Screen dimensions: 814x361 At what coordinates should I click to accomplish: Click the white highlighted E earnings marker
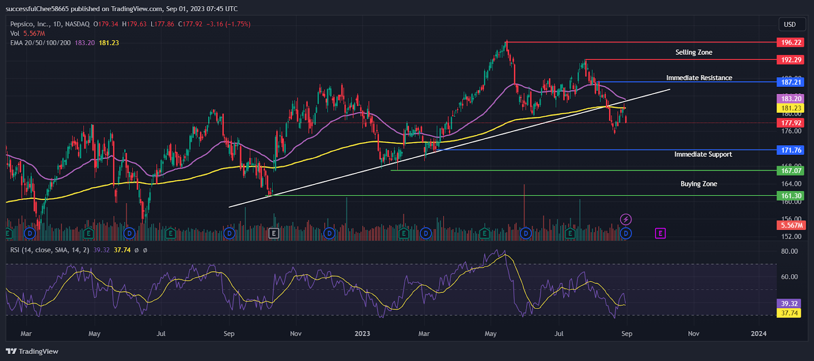point(274,234)
